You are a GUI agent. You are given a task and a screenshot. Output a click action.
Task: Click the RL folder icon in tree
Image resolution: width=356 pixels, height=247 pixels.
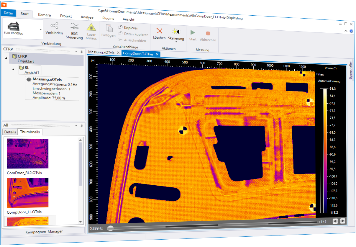21,68
